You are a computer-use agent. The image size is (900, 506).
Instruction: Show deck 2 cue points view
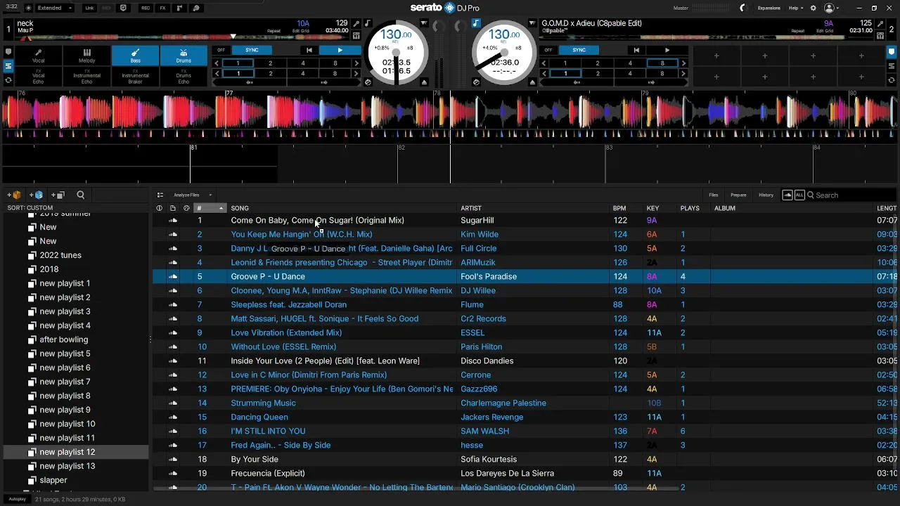[892, 52]
